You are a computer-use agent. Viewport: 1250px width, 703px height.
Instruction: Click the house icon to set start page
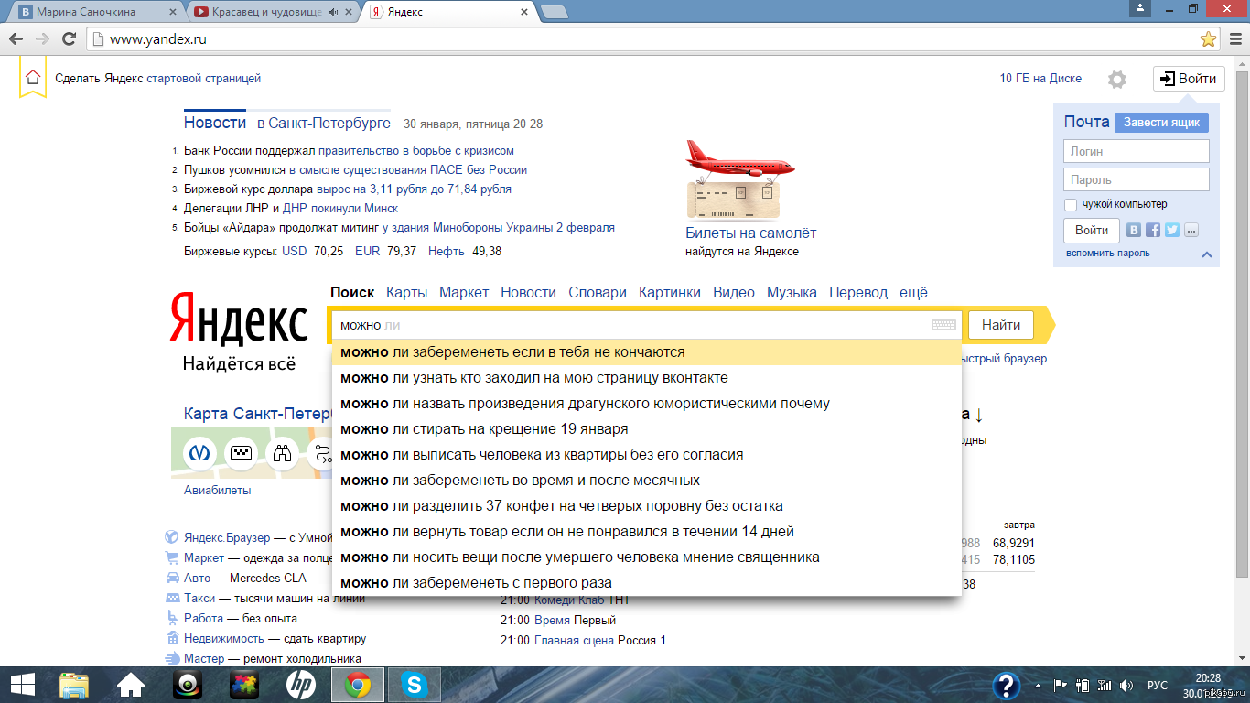[33, 79]
